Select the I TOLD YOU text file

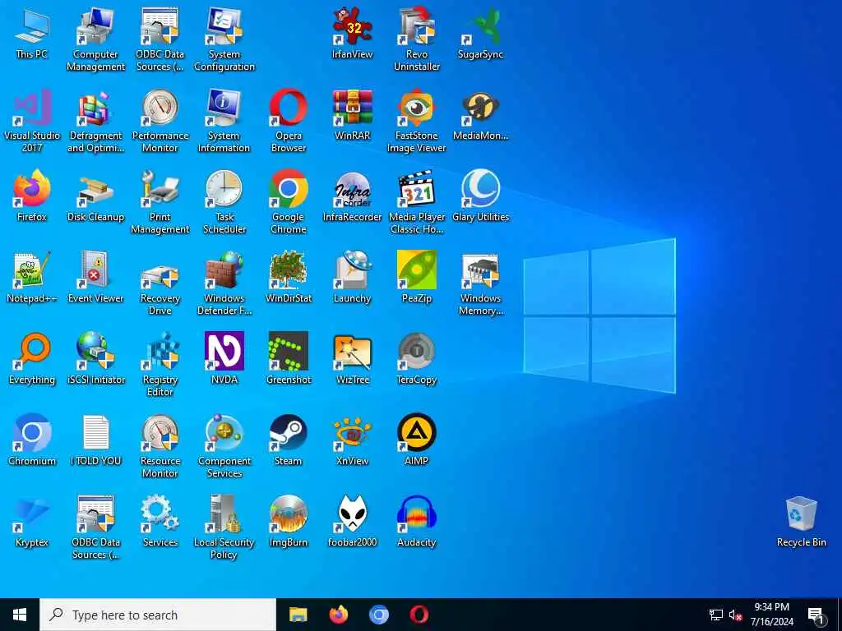pyautogui.click(x=95, y=440)
